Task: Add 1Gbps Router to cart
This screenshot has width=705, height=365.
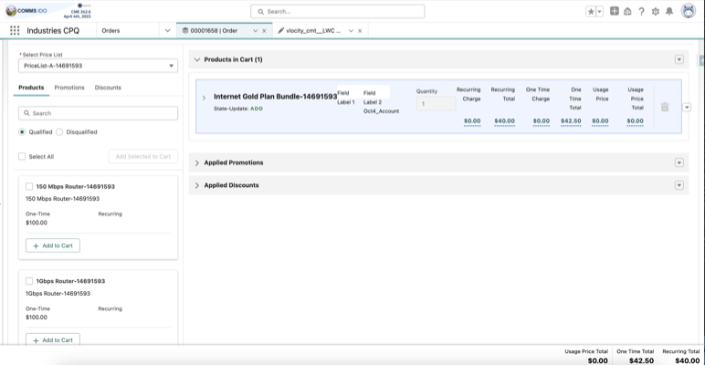Action: coord(53,339)
